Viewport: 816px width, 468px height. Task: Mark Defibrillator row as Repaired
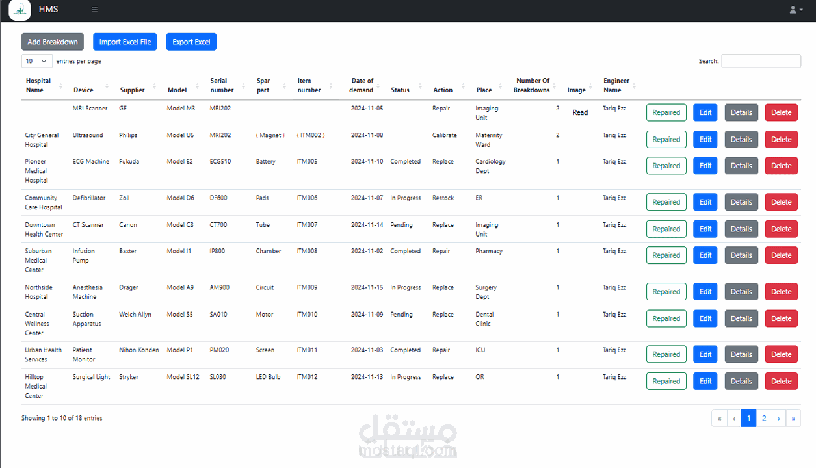click(x=666, y=202)
